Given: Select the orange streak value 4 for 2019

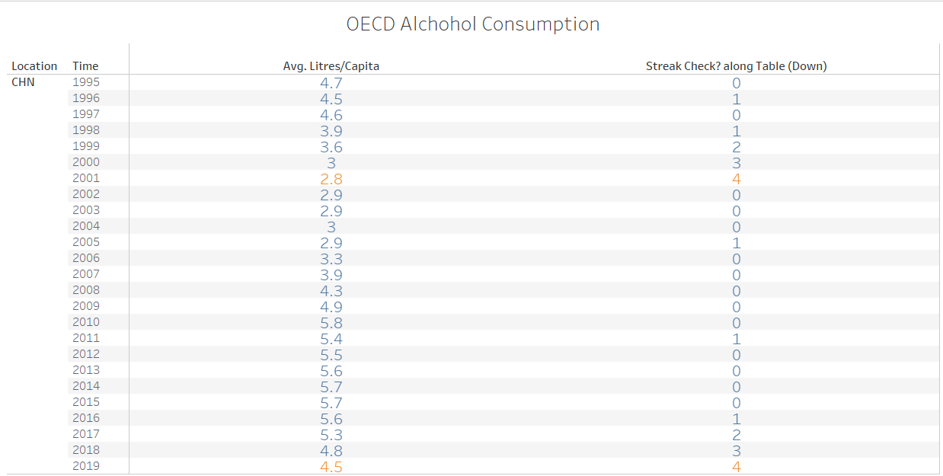Looking at the screenshot, I should coord(737,467).
